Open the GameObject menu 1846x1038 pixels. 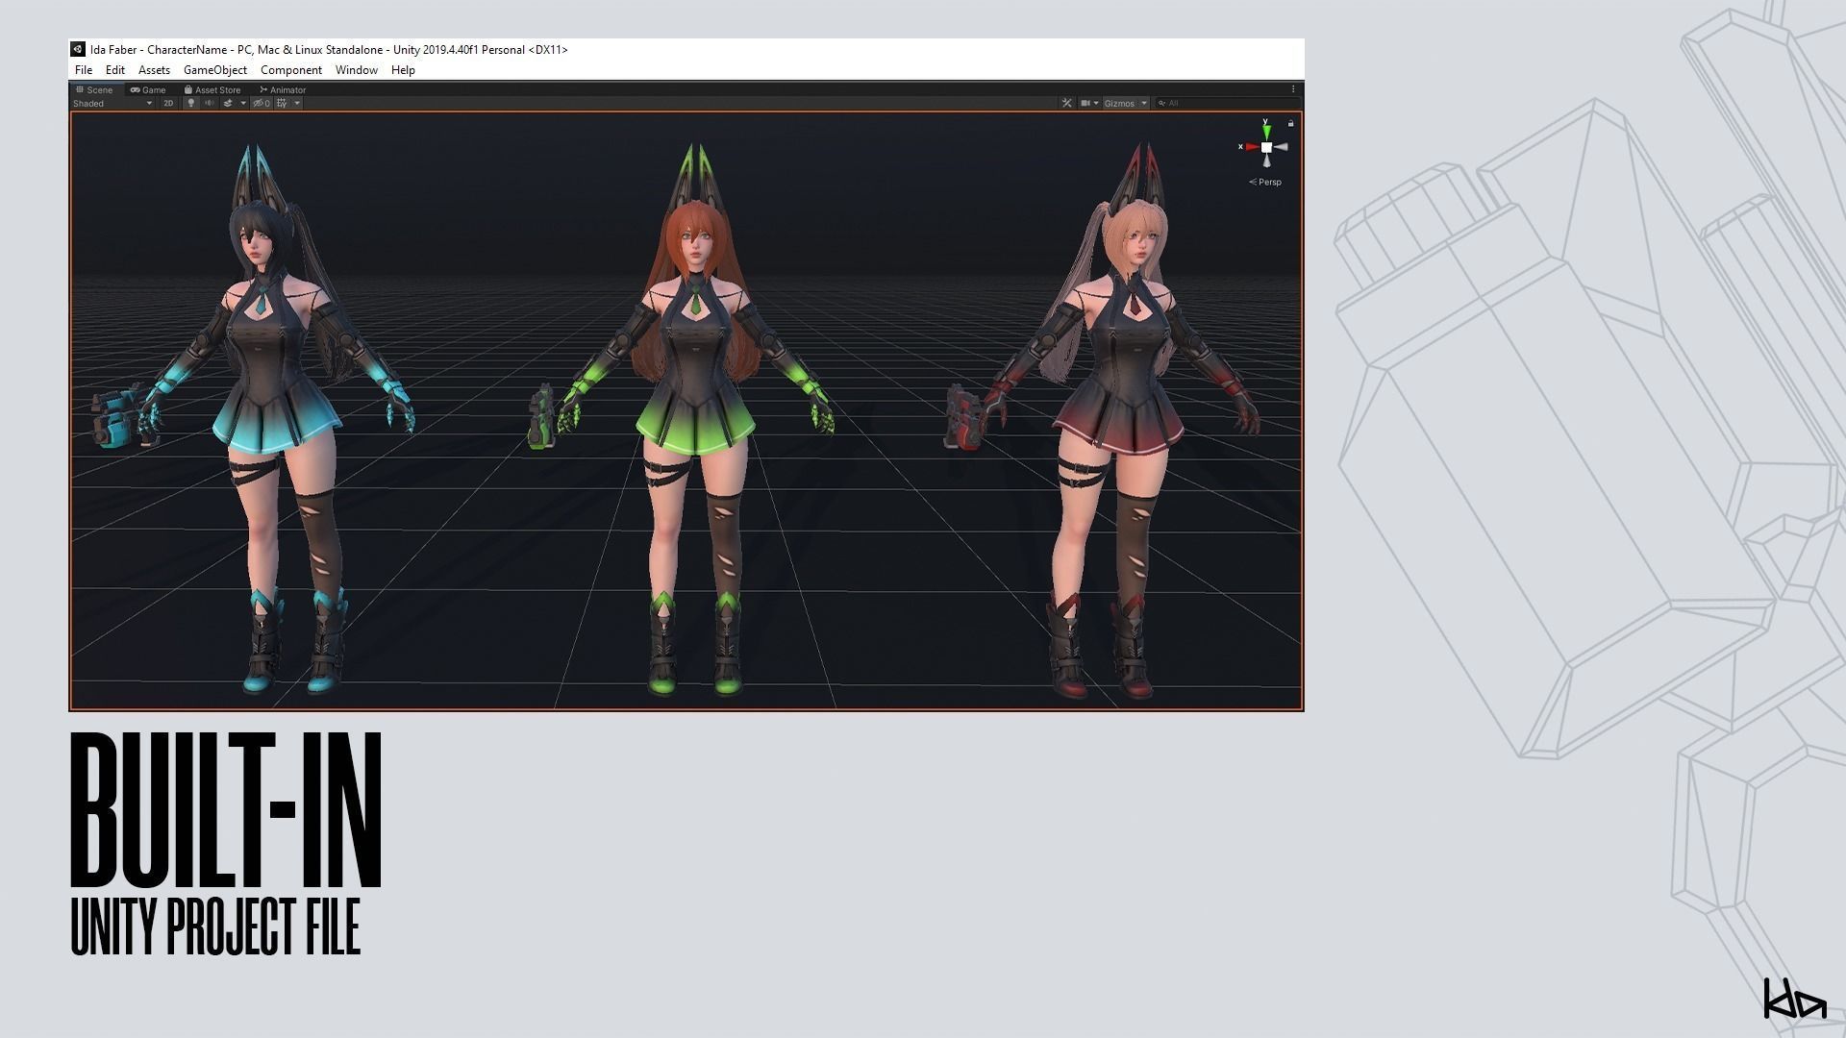(x=214, y=70)
